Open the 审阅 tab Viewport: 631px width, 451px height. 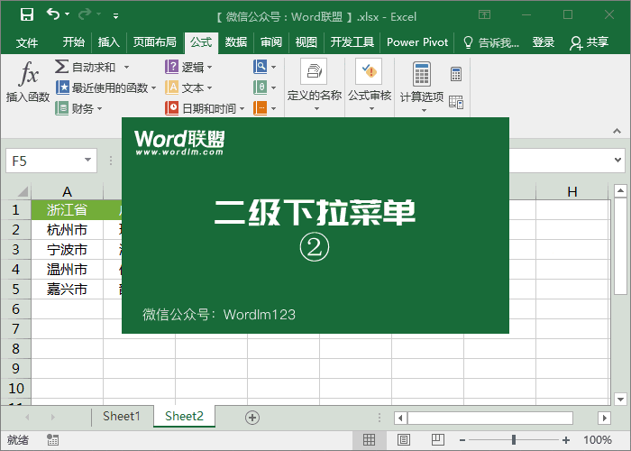[271, 41]
